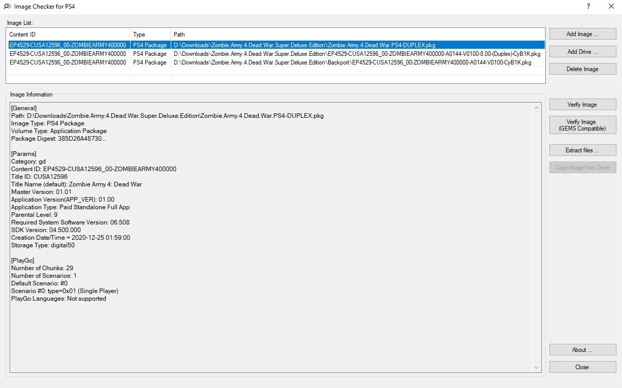
Task: Select the 8.00-(Duplex)-CyB1K.pkg image row
Action: pos(275,53)
